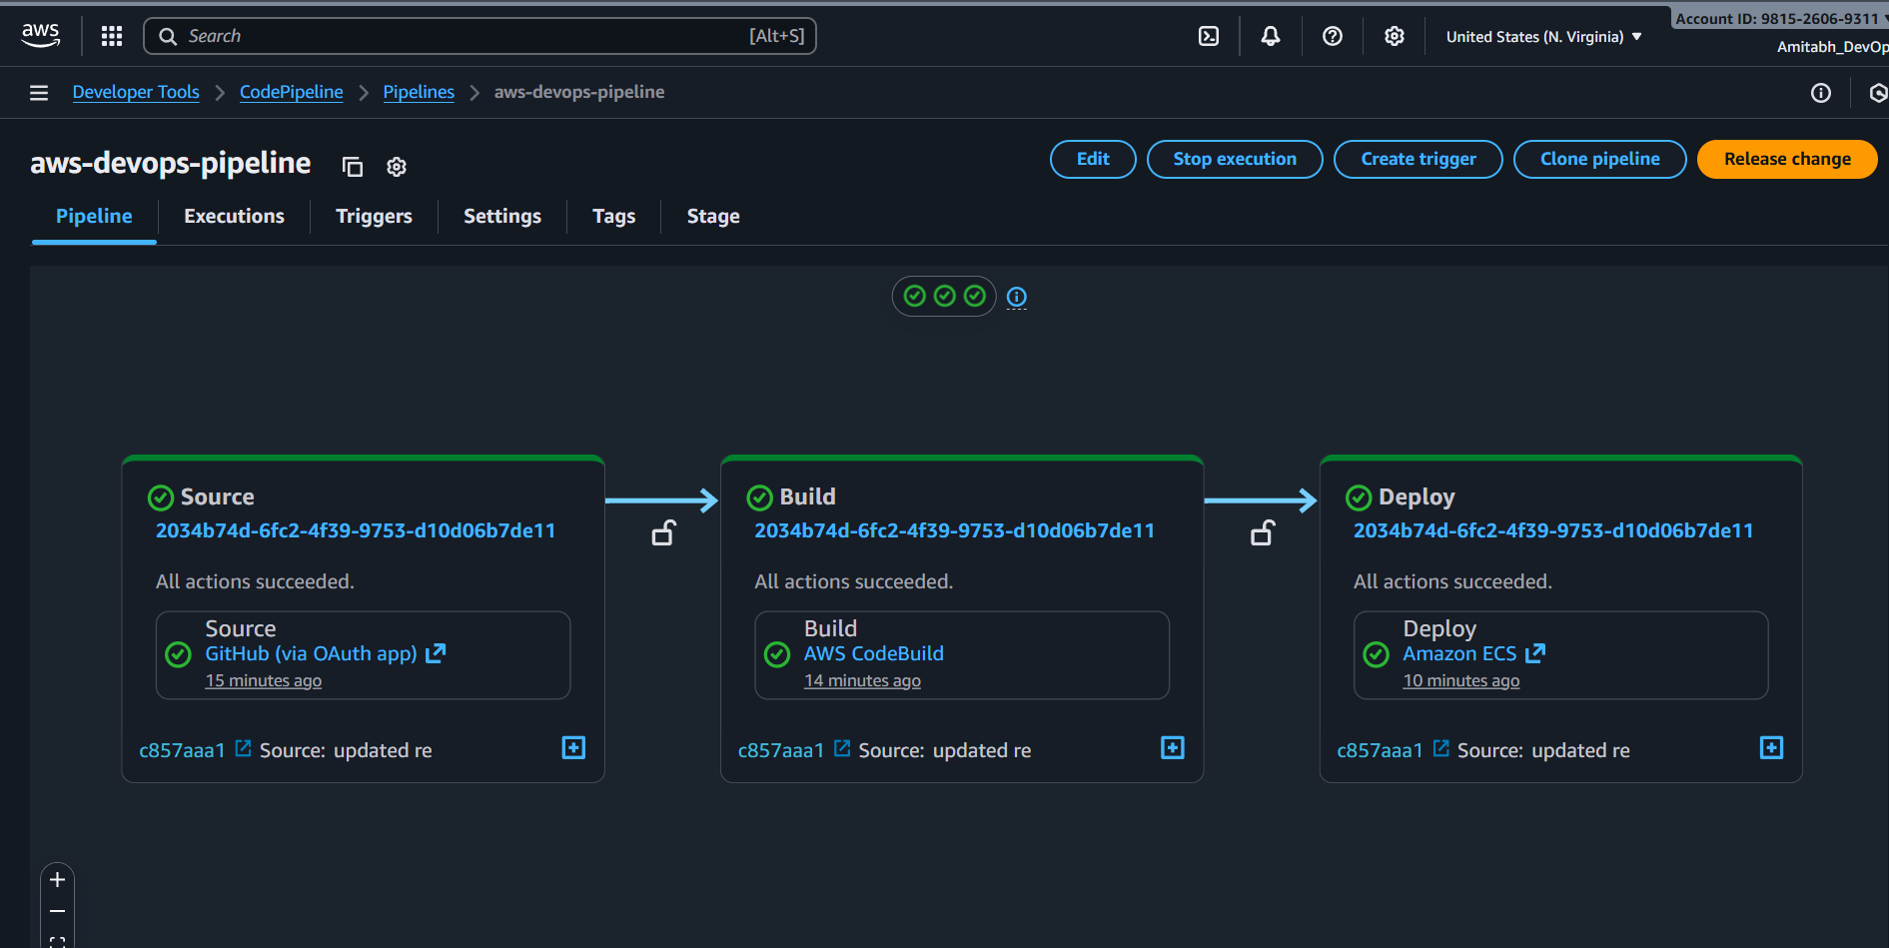This screenshot has height=948, width=1889.
Task: Click the help question mark icon
Action: coord(1333,36)
